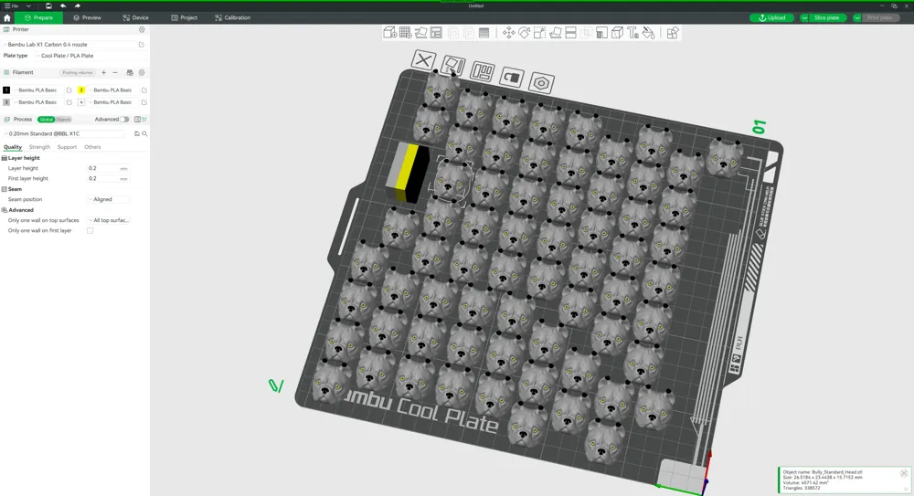Click the save process preset icon
The width and height of the screenshot is (914, 496).
tap(137, 133)
